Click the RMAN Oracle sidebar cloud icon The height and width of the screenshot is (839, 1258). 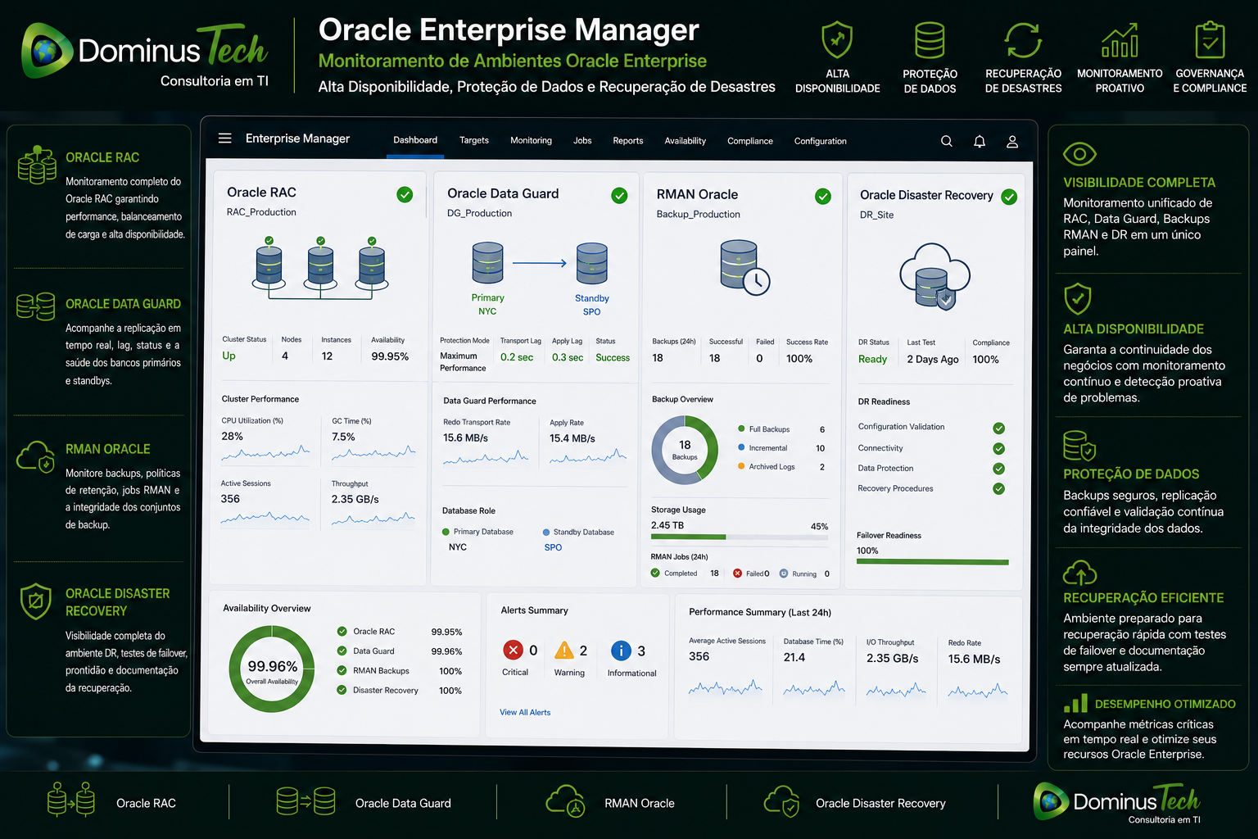point(36,456)
